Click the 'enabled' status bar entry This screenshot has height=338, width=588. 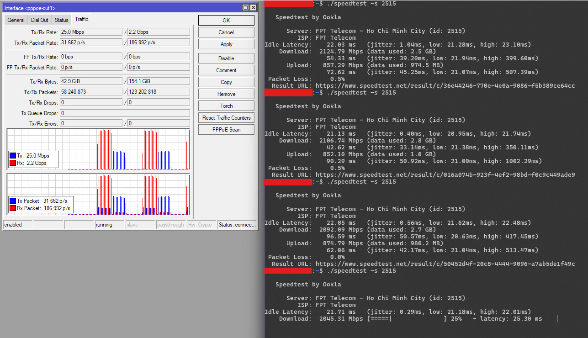tap(18, 225)
